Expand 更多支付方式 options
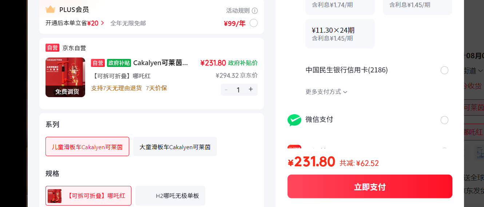This screenshot has height=207, width=484. pyautogui.click(x=326, y=92)
